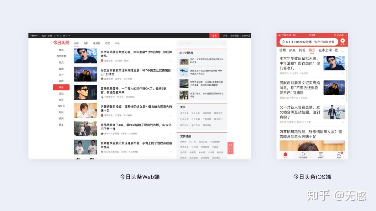Click the web search magnifier icon
The image size is (376, 211).
[224, 43]
